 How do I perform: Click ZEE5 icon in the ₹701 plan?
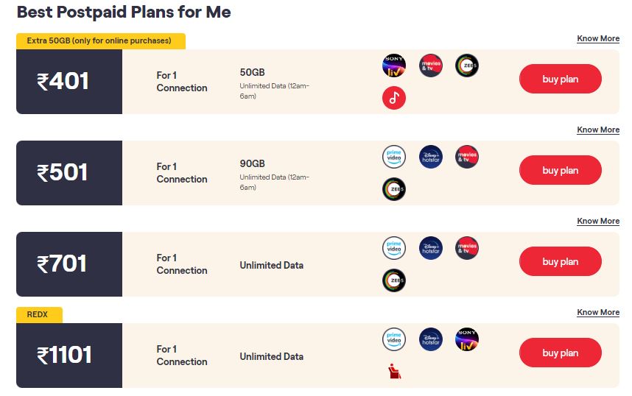pos(394,280)
